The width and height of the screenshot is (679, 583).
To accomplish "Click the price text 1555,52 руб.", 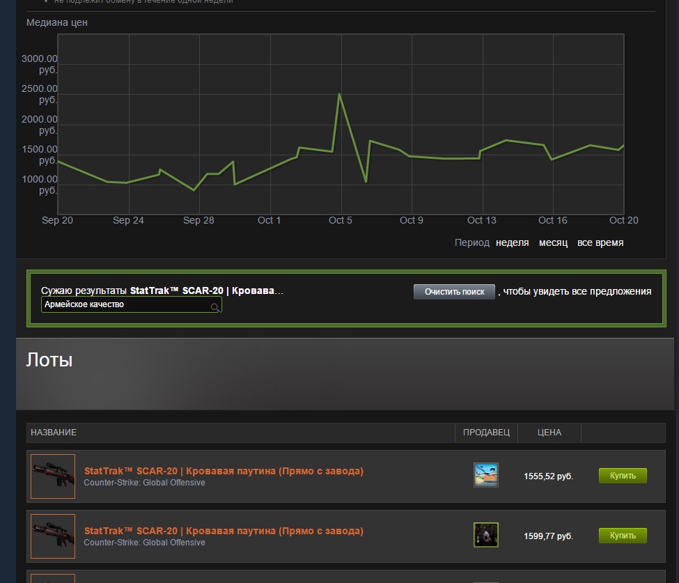I will point(549,476).
